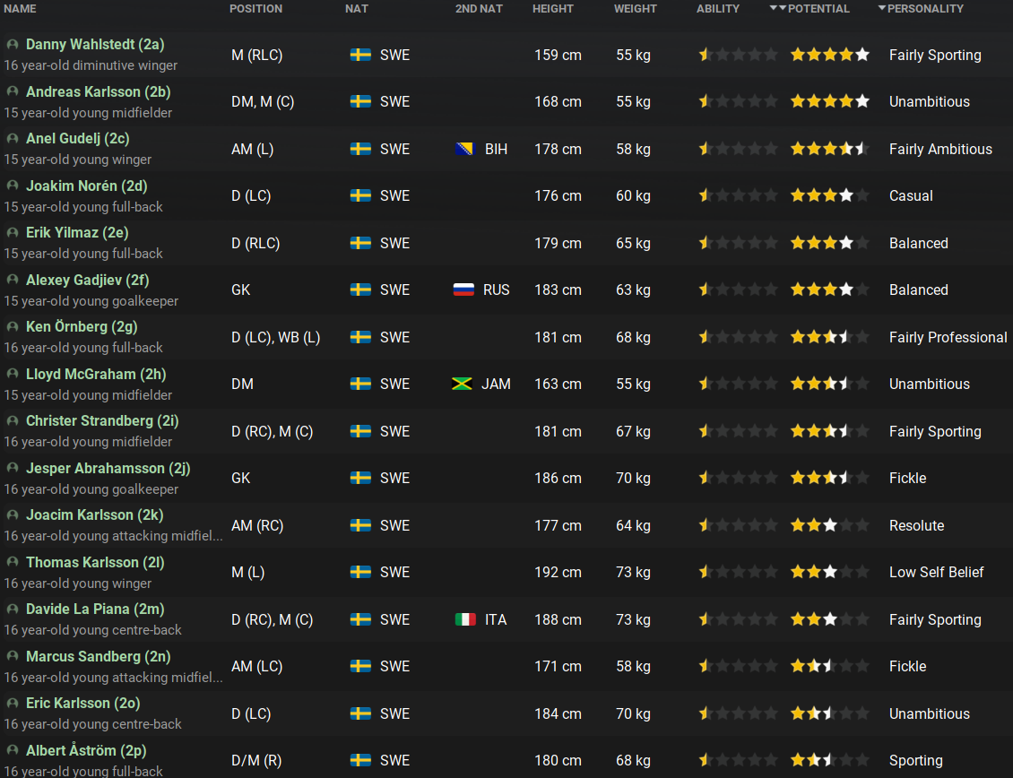The width and height of the screenshot is (1013, 778).
Task: Sort by the 2ND NAT column header
Action: (x=479, y=8)
